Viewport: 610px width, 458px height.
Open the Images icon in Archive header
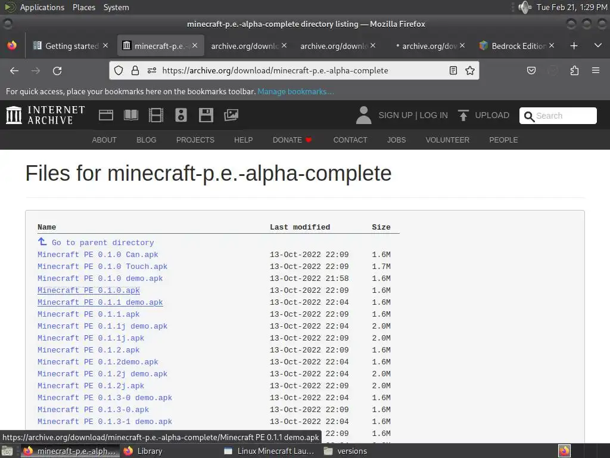coord(231,115)
